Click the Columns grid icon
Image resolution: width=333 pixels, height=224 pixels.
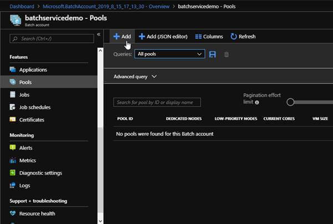point(198,37)
